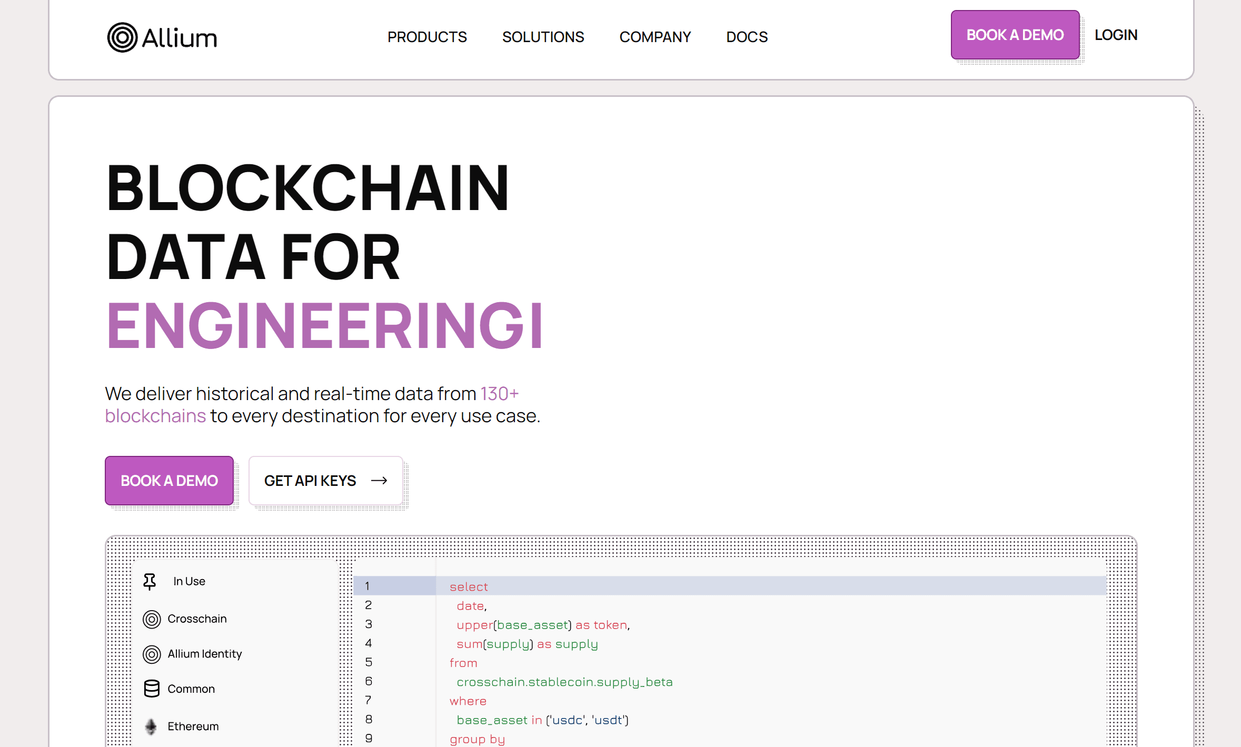This screenshot has width=1241, height=747.
Task: Open the Company navigation menu
Action: (x=655, y=37)
